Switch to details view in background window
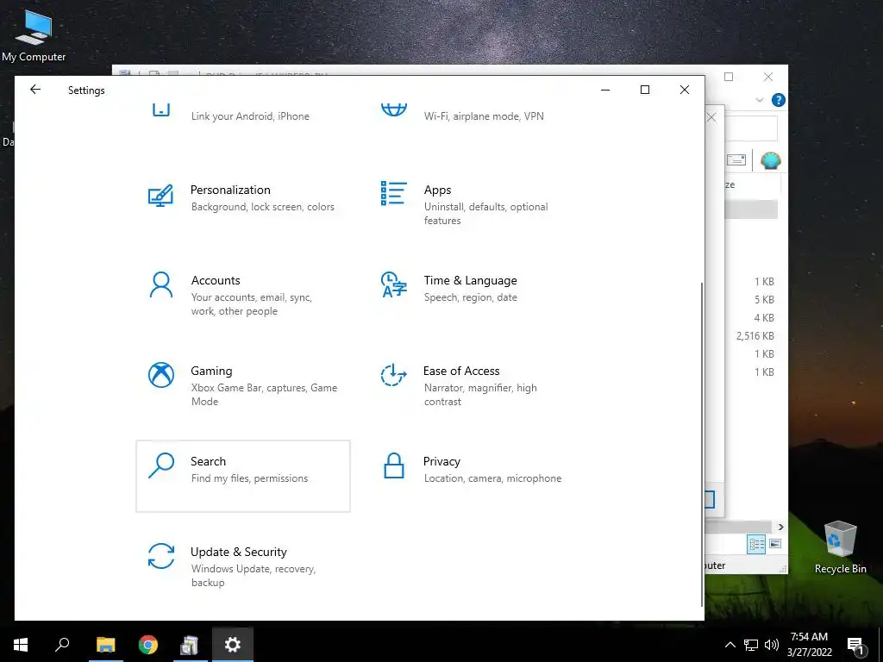Screen dimensions: 883x662 click(x=756, y=544)
